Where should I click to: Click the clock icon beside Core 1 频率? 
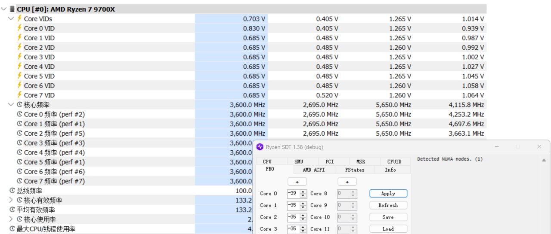19,124
